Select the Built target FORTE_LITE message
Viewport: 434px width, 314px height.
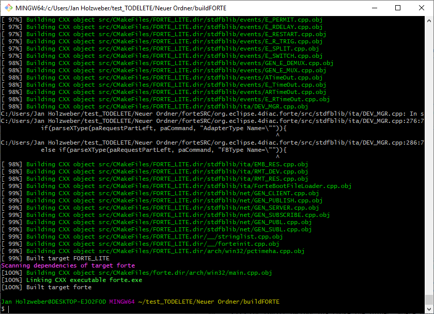[57, 258]
